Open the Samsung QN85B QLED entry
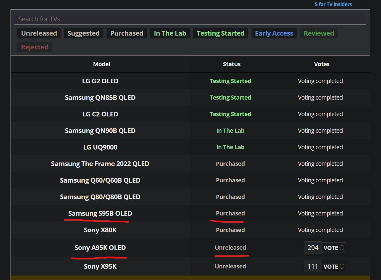Viewport: 381px width, 280px height. click(x=100, y=97)
